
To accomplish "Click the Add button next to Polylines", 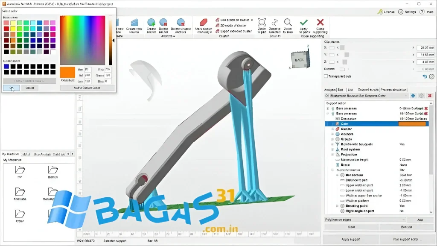I will (x=420, y=220).
